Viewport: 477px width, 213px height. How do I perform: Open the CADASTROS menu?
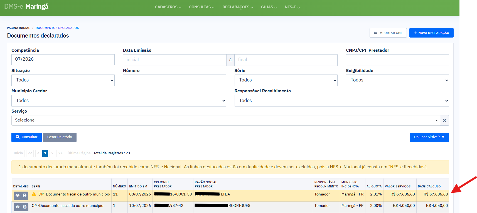coord(168,7)
